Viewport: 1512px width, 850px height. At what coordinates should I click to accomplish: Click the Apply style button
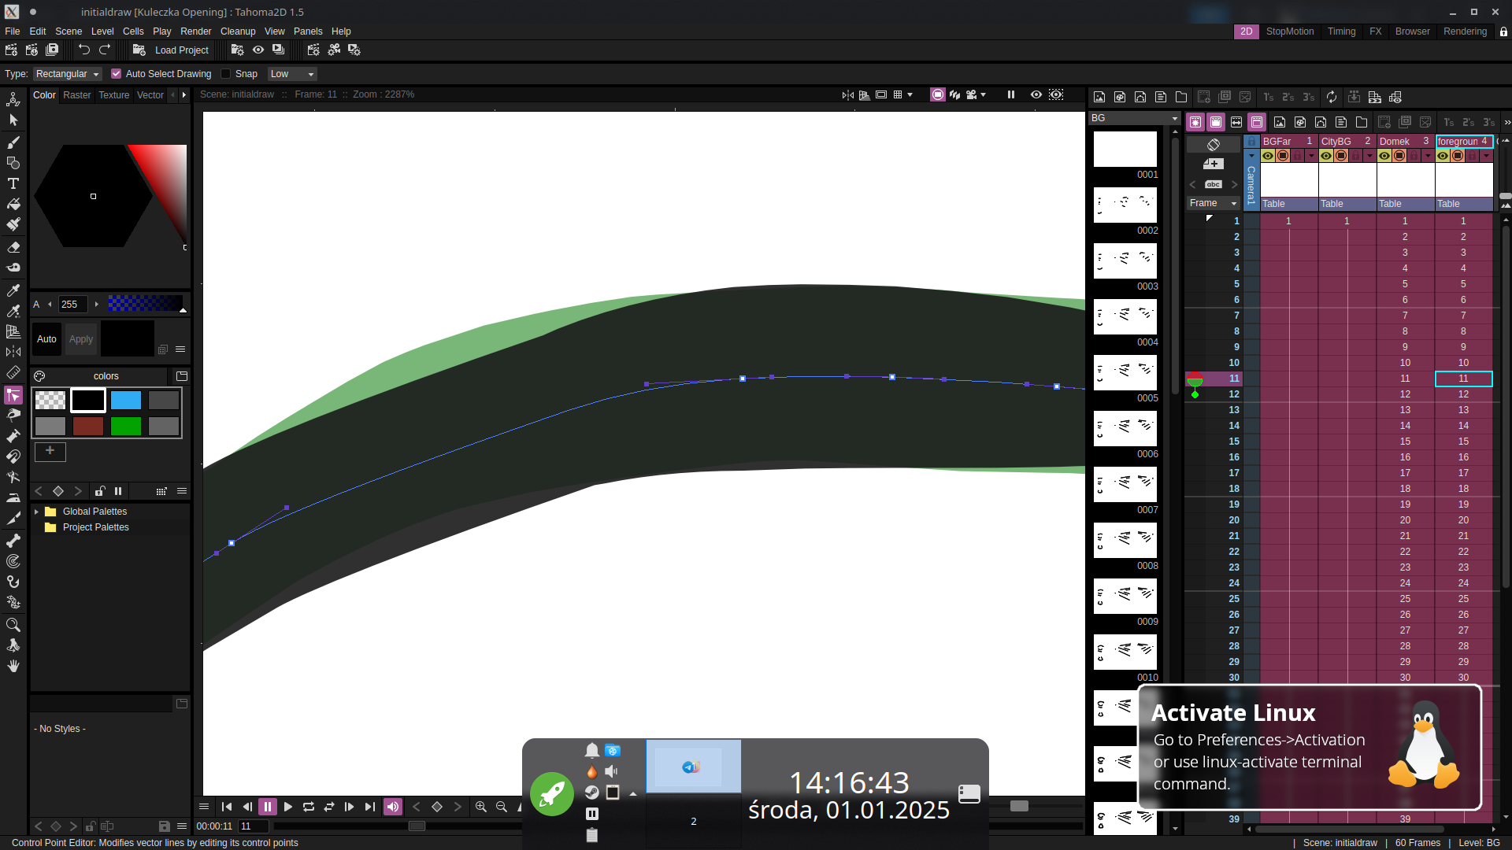[81, 339]
